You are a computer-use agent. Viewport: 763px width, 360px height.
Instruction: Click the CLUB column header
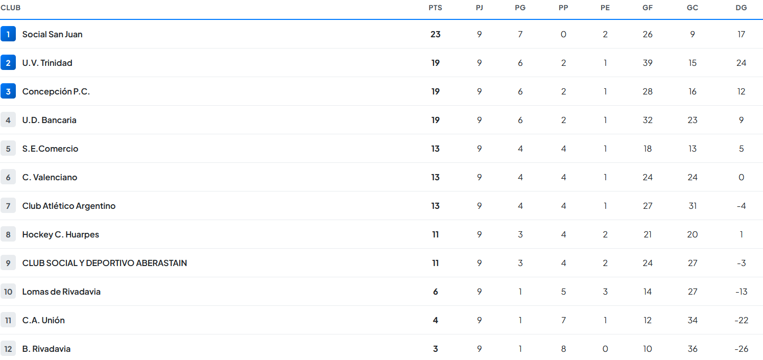pos(10,8)
